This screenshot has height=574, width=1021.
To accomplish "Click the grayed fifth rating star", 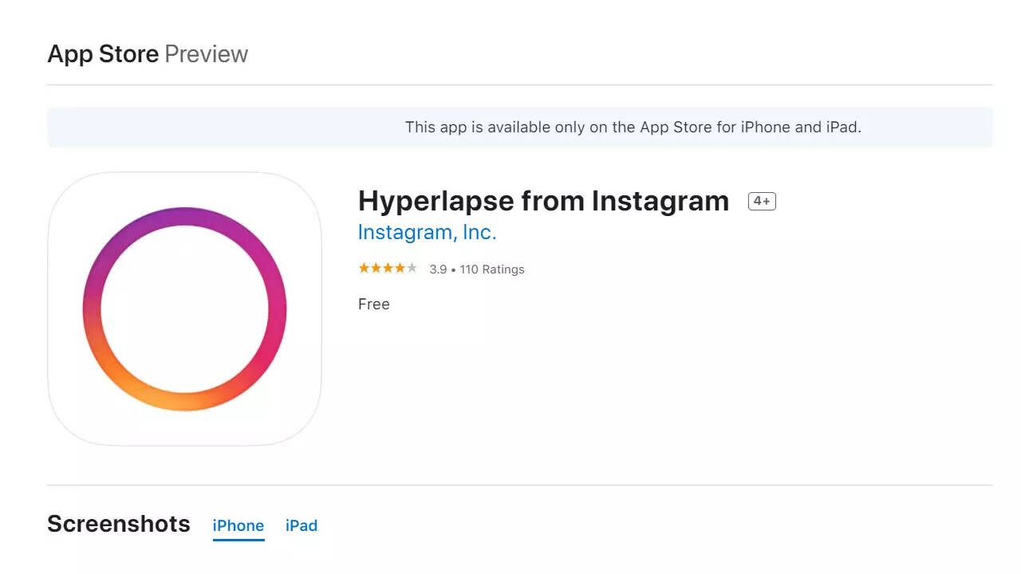I will pos(412,269).
